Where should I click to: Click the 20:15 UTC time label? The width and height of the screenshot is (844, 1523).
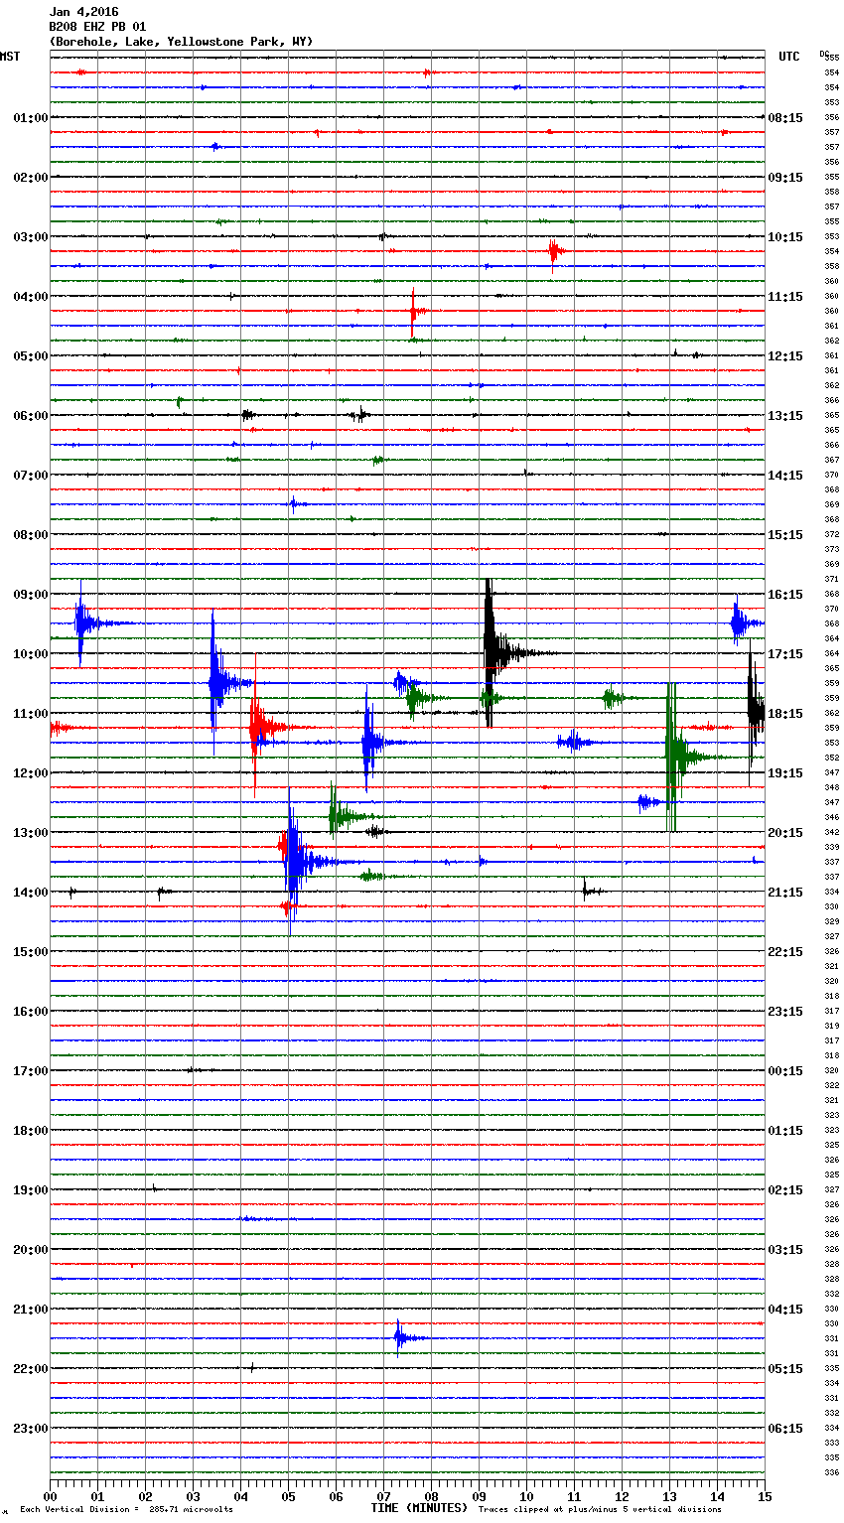(x=785, y=833)
